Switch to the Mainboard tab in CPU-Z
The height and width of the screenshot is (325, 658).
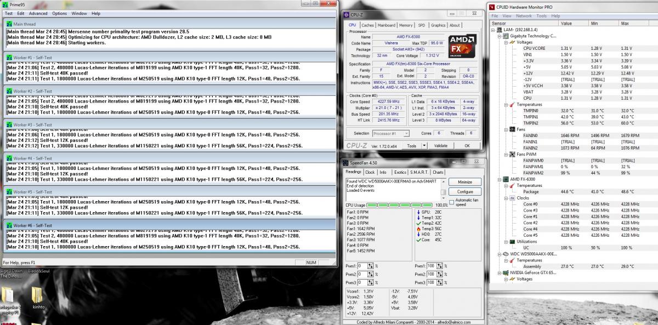click(386, 25)
